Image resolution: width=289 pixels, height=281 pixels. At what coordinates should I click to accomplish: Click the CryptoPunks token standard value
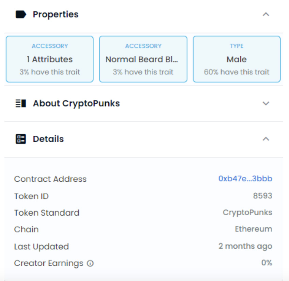[247, 212]
